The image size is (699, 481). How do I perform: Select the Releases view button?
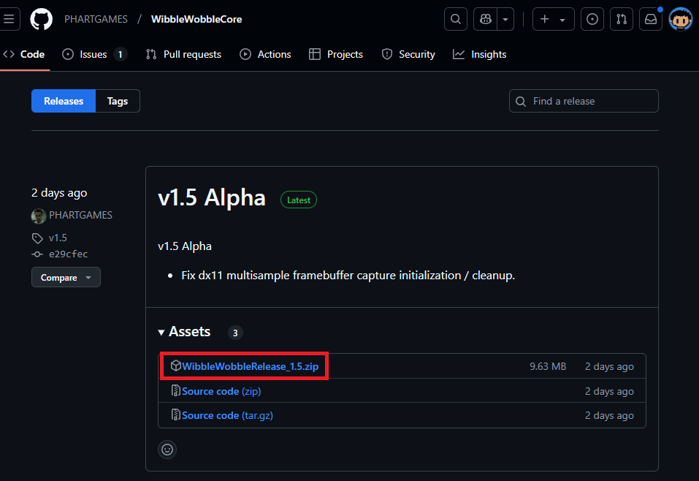tap(64, 101)
